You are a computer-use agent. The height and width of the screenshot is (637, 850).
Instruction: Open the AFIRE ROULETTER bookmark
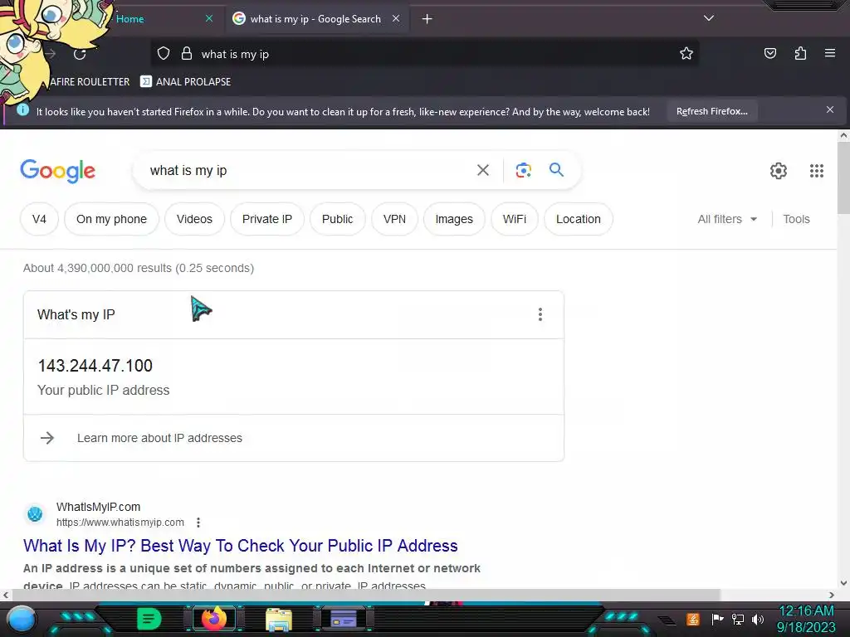tap(90, 82)
